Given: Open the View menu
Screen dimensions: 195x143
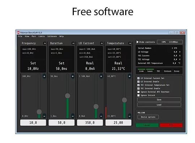Looking at the screenshot, I should click(27, 36).
